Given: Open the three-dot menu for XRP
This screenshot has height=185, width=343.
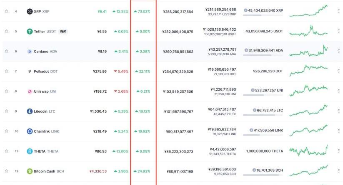Looking at the screenshot, I should (338, 12).
